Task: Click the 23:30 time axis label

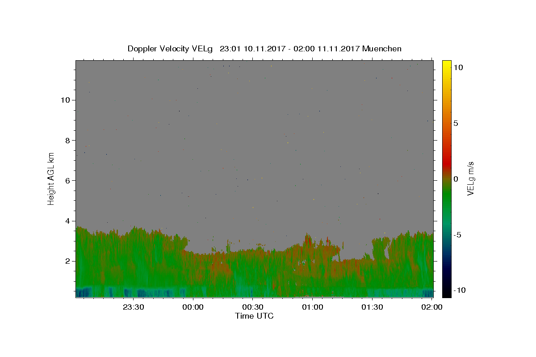Action: point(133,307)
